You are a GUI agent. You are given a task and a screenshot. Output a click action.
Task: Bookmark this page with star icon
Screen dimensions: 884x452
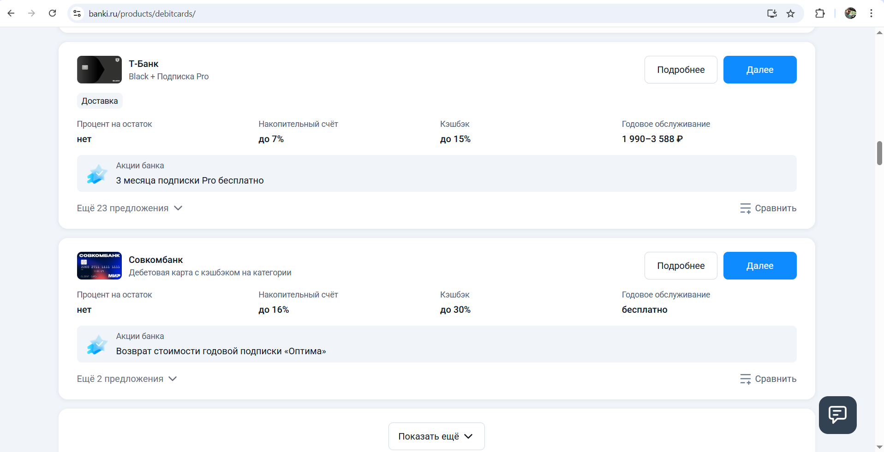(x=791, y=13)
